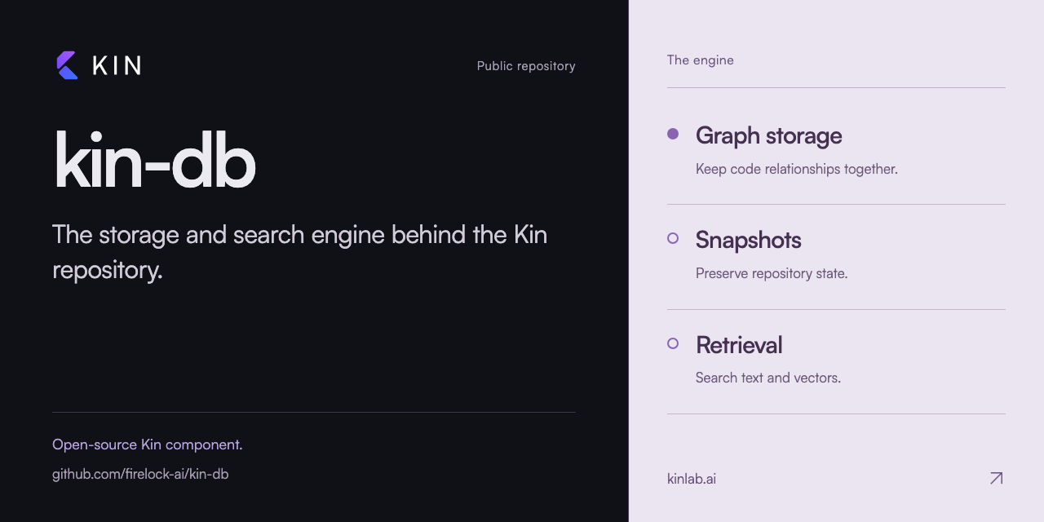This screenshot has height=522, width=1044.
Task: Select the hollow bullet next to Snapshots
Action: point(673,238)
